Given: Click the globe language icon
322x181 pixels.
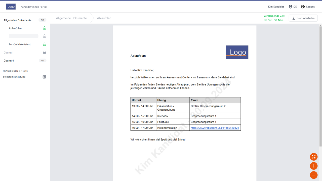Looking at the screenshot, I should [x=291, y=7].
